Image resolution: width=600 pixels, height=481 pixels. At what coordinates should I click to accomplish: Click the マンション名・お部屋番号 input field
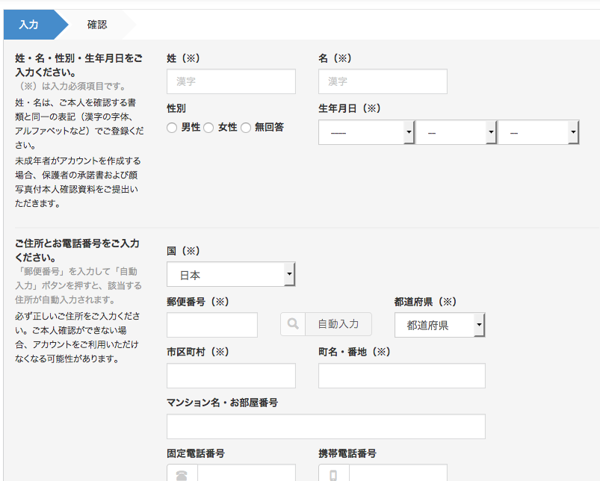[326, 426]
